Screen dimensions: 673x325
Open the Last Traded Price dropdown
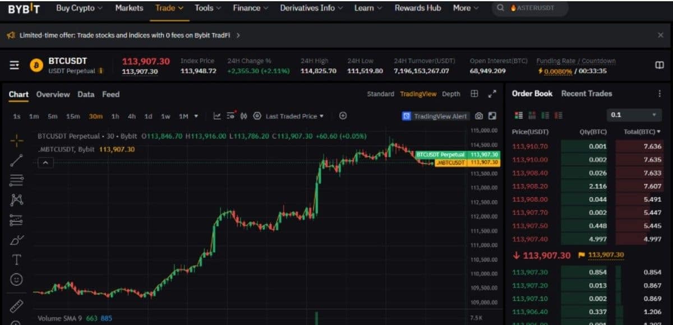pos(294,116)
